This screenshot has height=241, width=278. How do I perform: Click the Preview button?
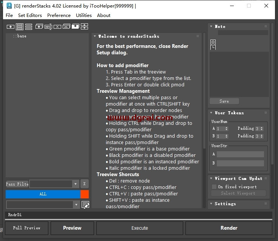pos(72,228)
